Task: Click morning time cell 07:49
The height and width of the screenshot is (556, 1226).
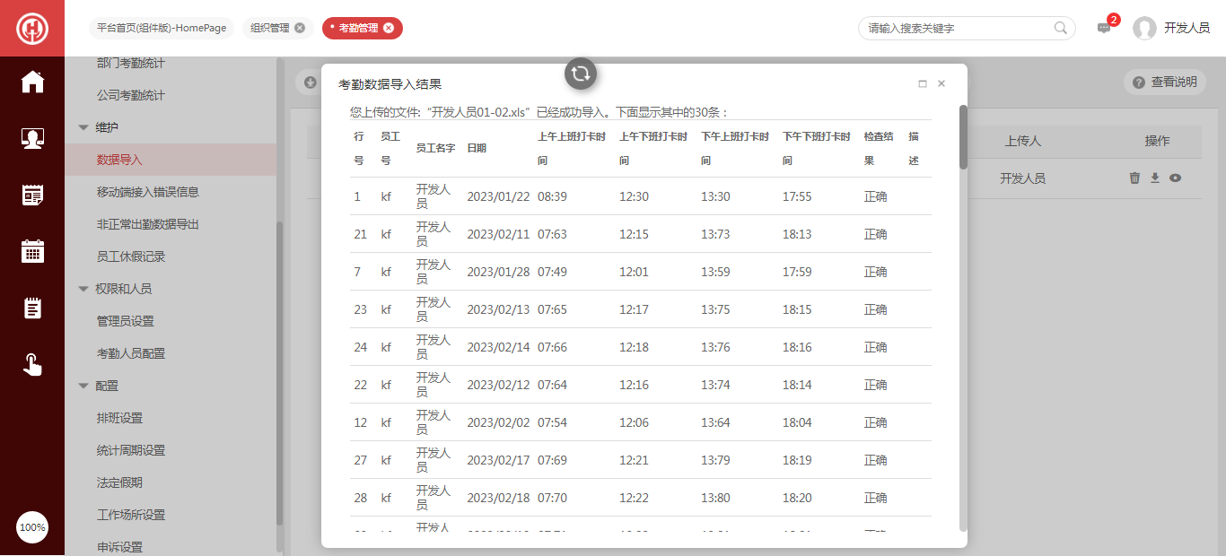Action: click(552, 272)
